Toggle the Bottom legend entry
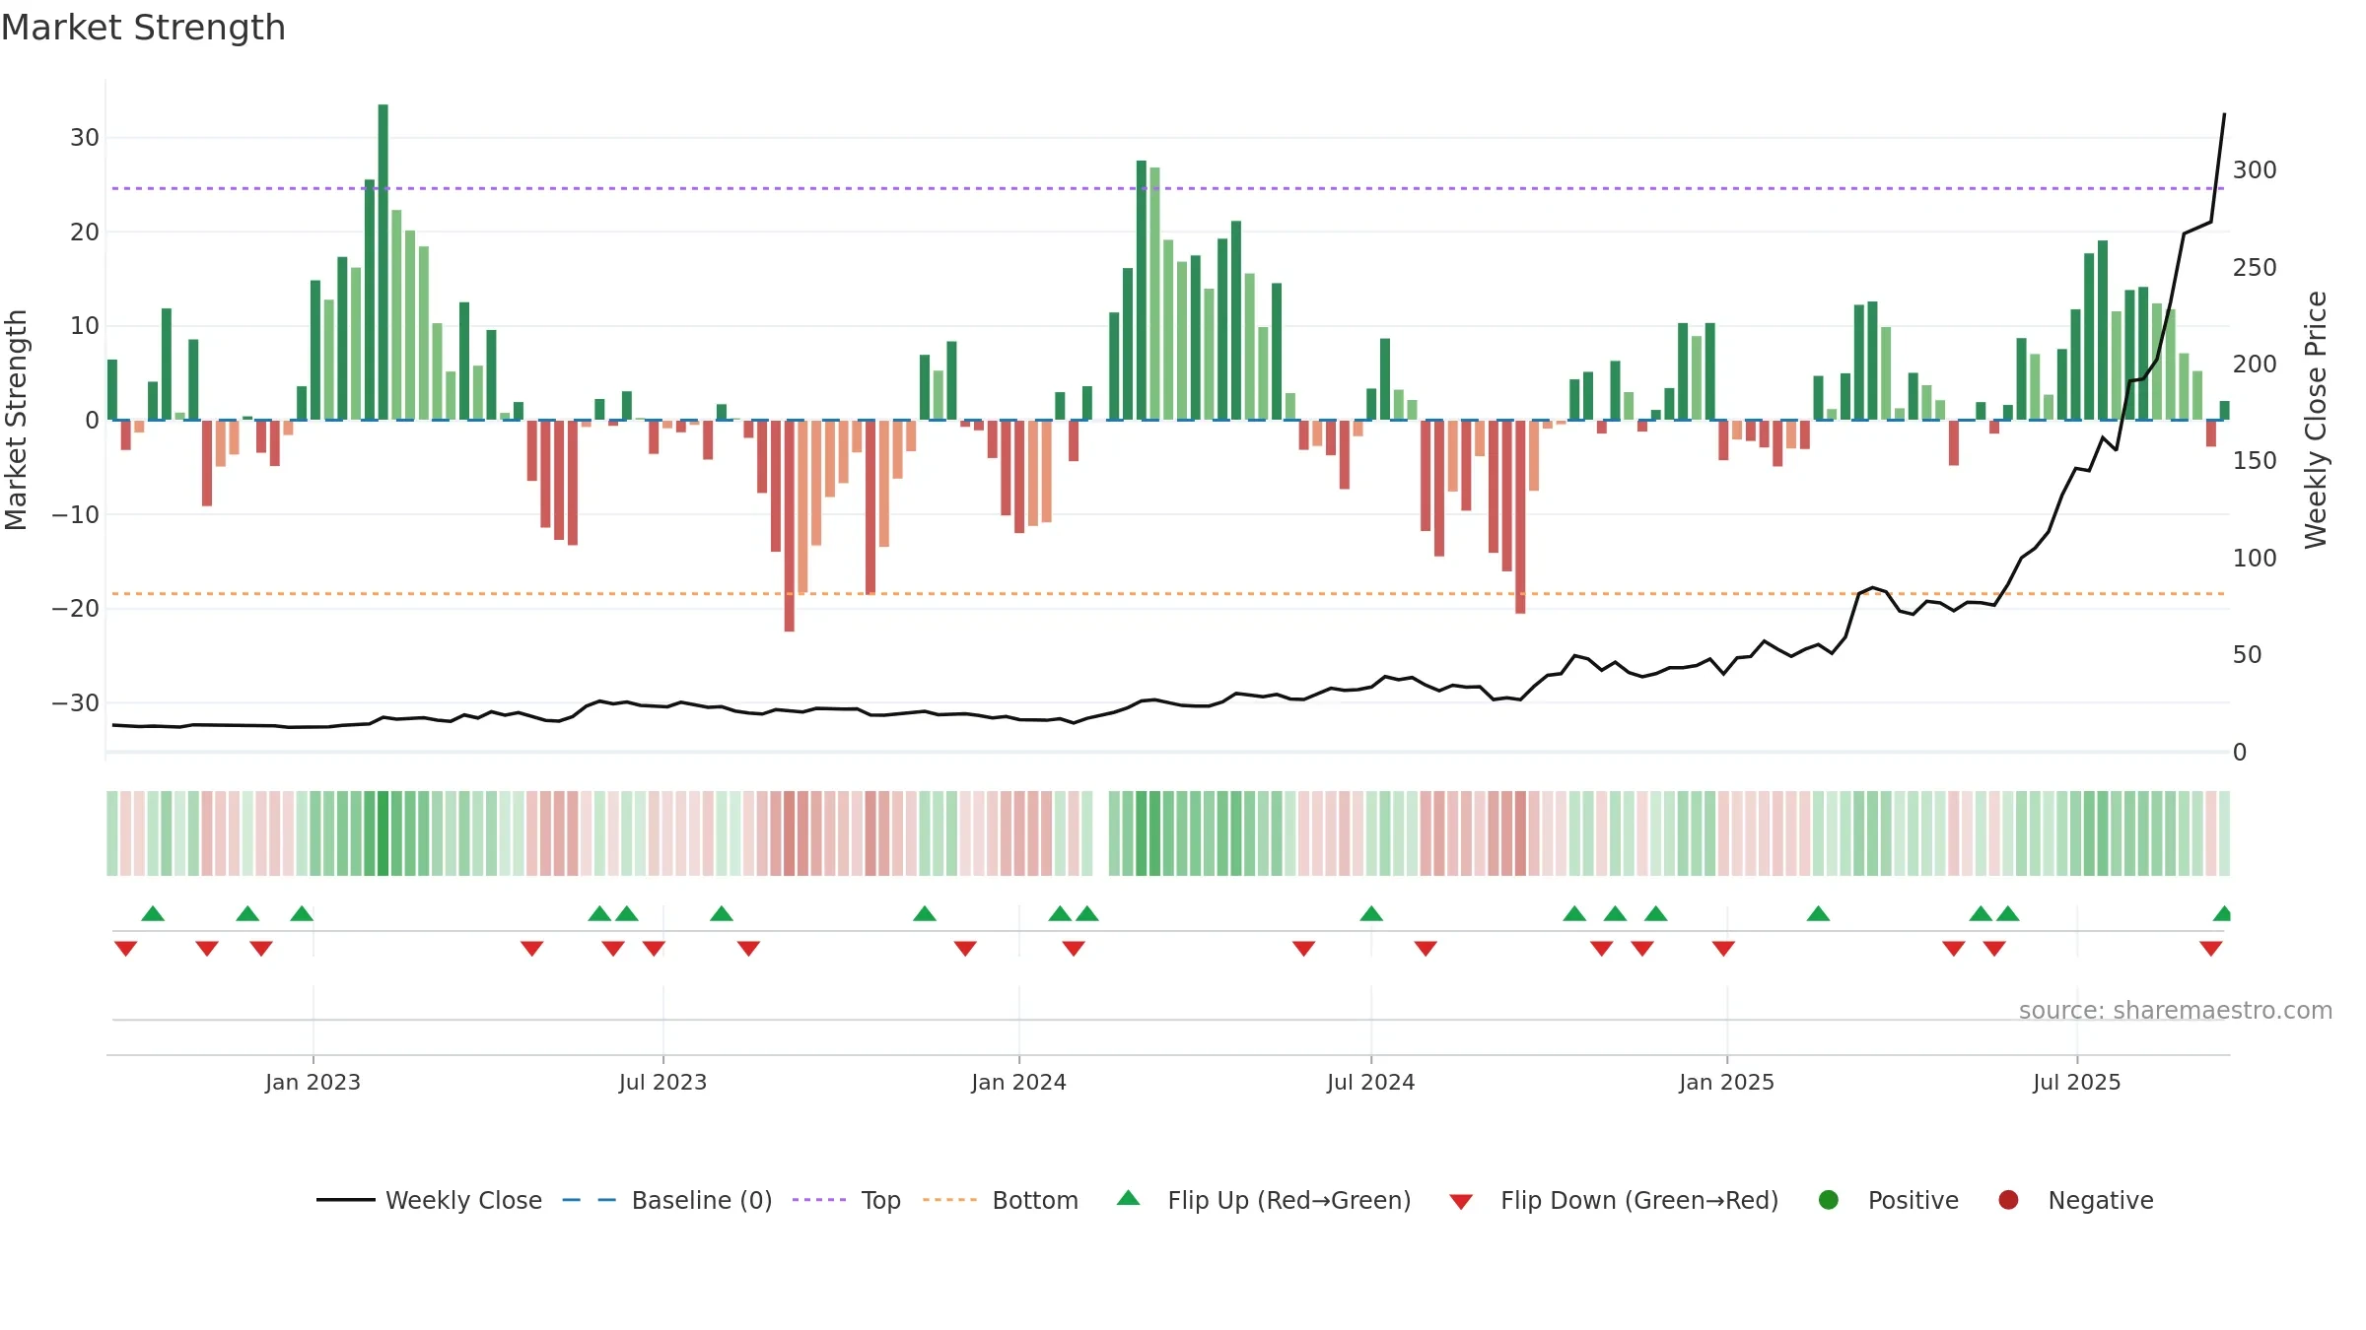Screen dimensions: 2366x1330 tap(1000, 1200)
